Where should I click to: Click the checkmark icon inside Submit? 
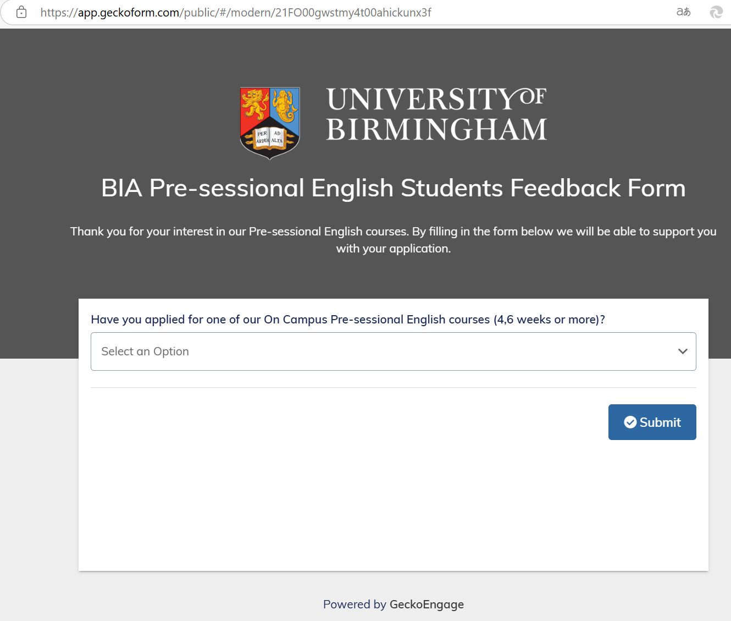coord(630,422)
